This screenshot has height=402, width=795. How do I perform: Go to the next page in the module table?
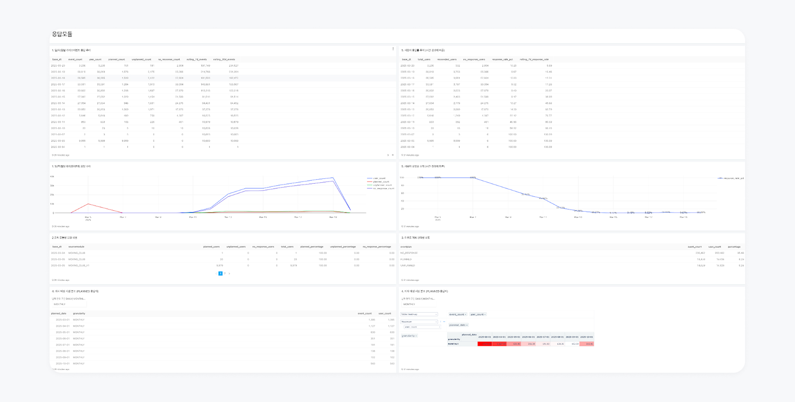click(229, 273)
